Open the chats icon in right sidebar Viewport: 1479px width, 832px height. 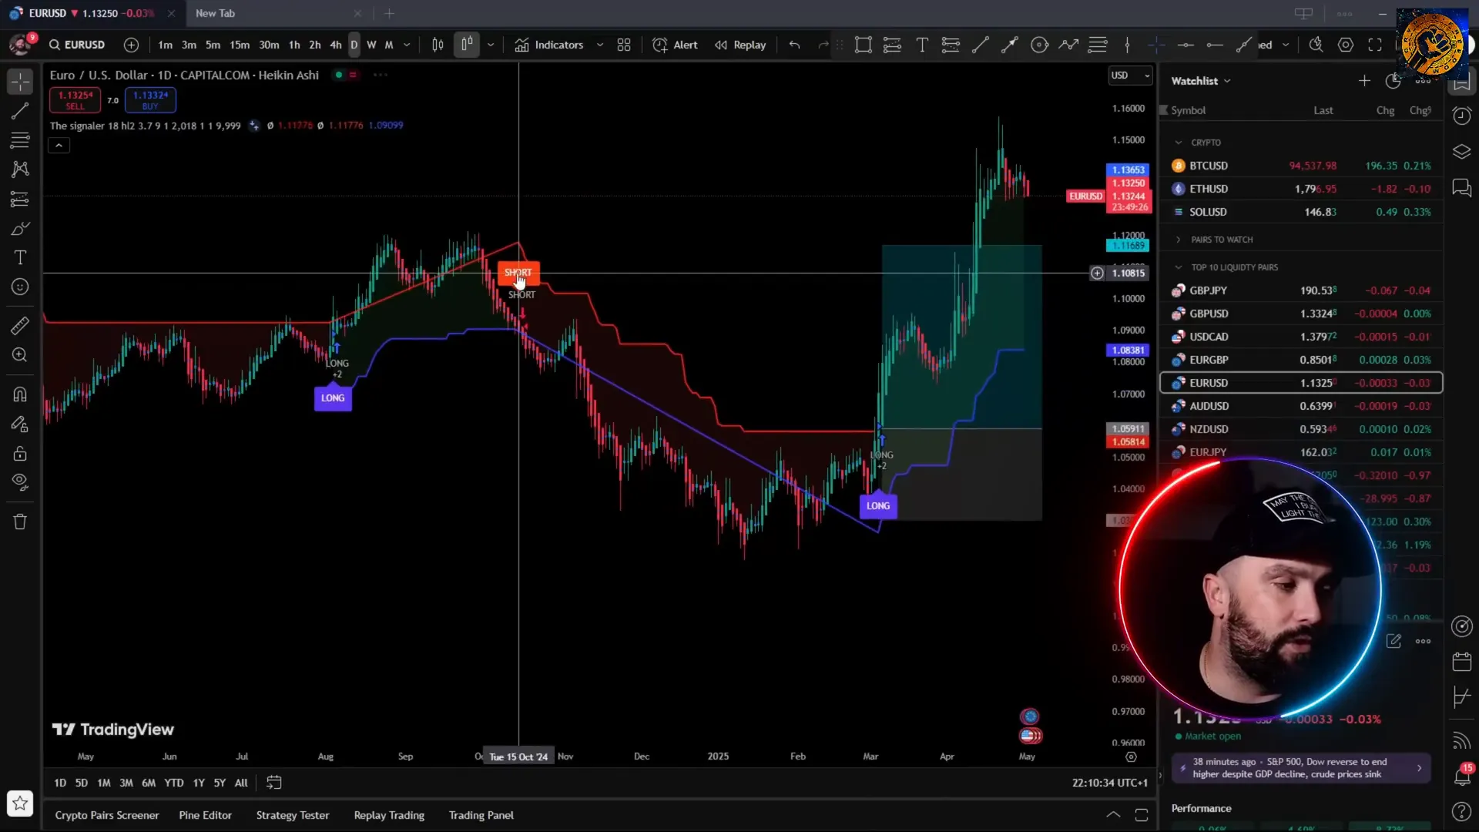[x=1461, y=187]
